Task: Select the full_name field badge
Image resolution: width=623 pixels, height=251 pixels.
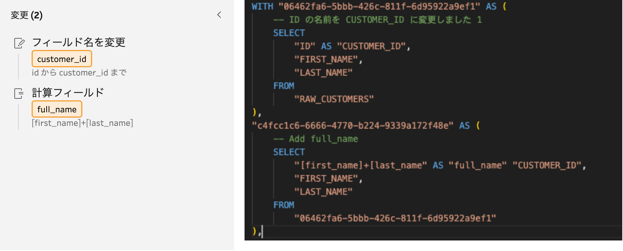Action: (x=57, y=109)
